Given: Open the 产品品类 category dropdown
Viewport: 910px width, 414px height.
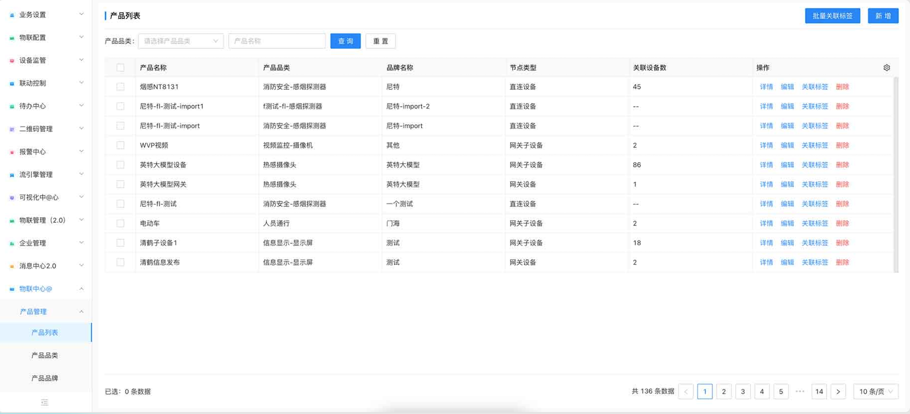Looking at the screenshot, I should [181, 41].
